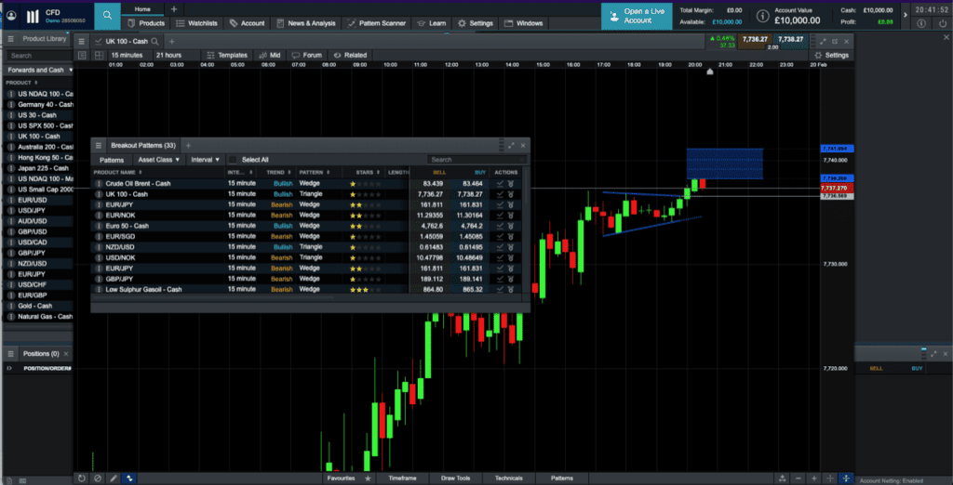Open the Forwards and Cash dropdown
953x485 pixels.
click(37, 70)
